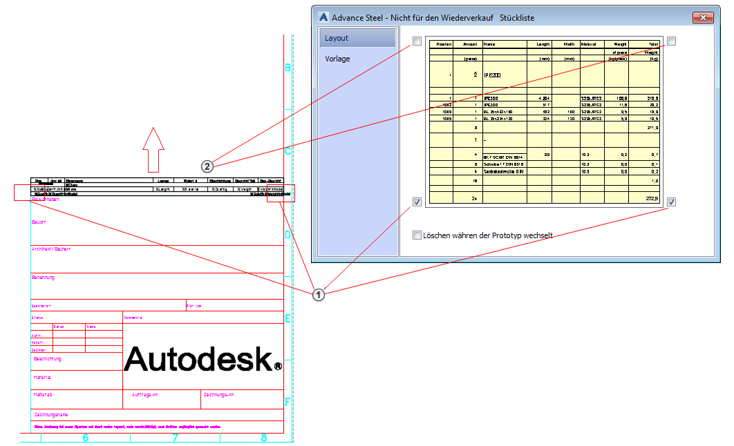
Task: Click the yellow parts list preview table
Action: point(544,122)
